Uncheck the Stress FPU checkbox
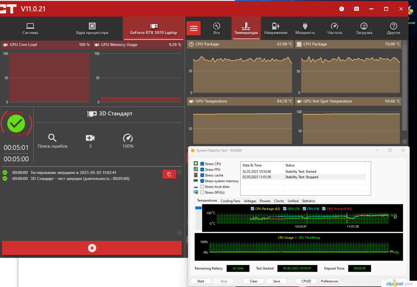The height and width of the screenshot is (287, 417). click(202, 170)
